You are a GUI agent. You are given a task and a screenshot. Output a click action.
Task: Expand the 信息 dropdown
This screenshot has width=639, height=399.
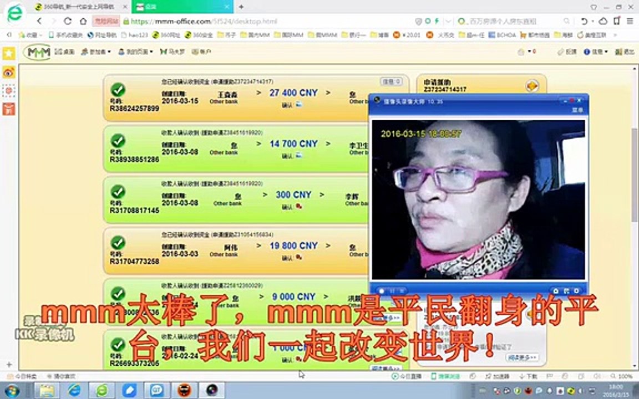595,52
